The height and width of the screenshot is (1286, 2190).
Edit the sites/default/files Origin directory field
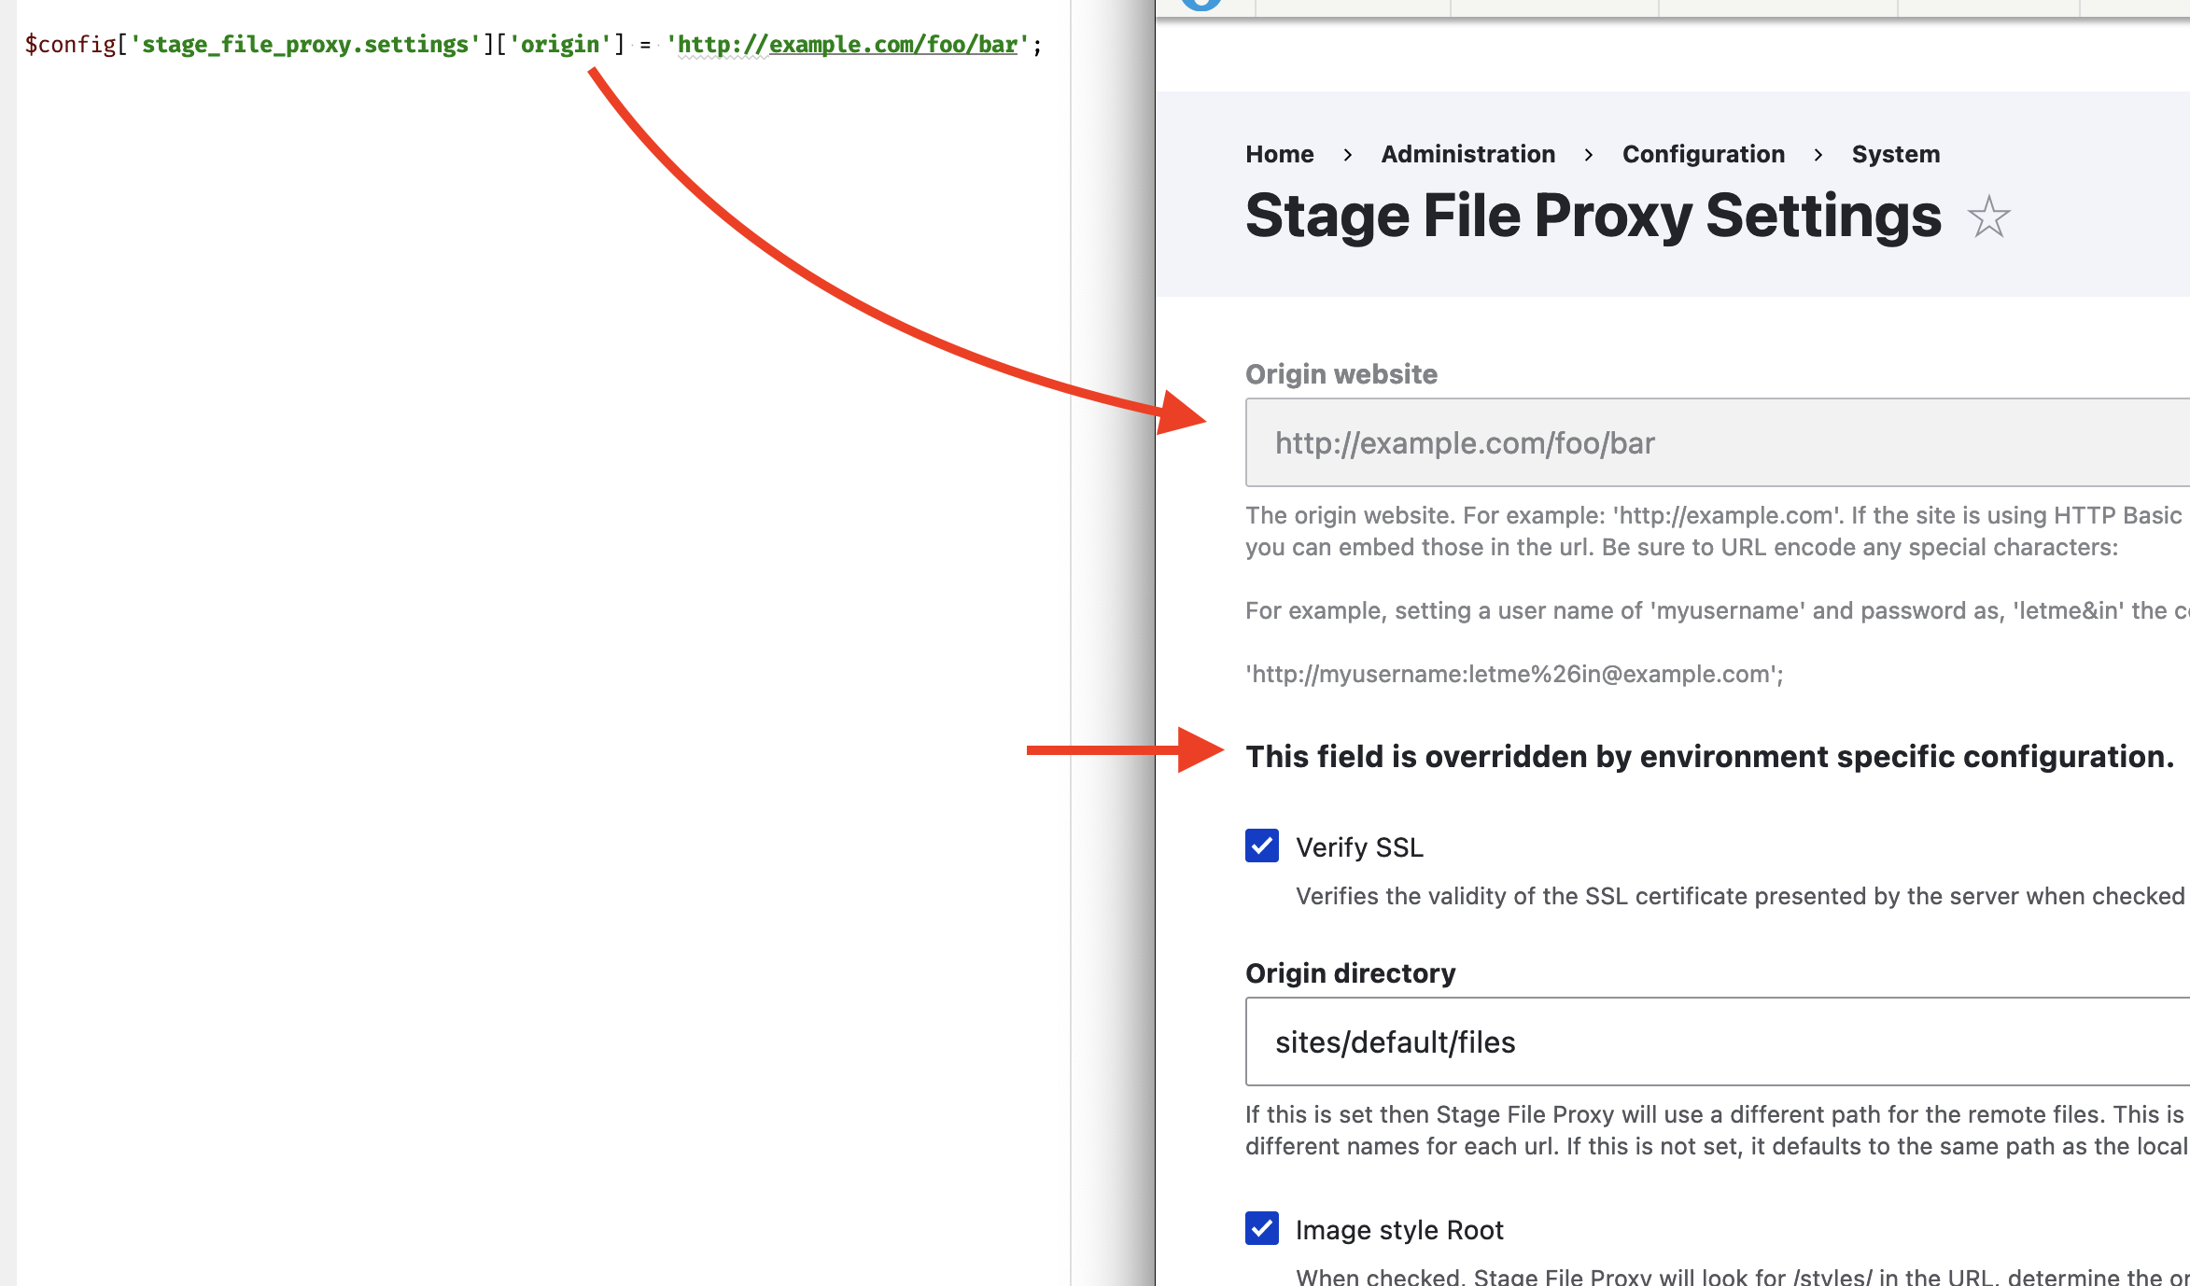coord(1680,1041)
